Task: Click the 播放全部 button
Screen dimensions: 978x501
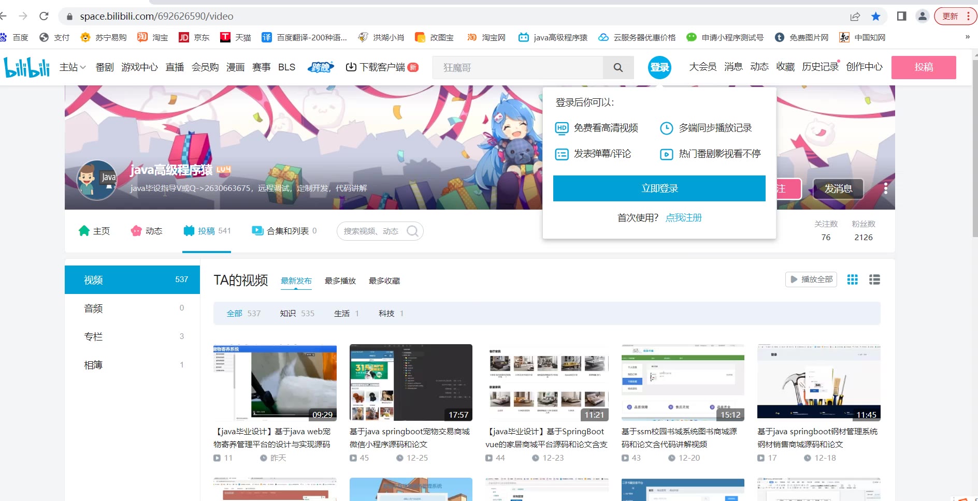Action: [811, 279]
